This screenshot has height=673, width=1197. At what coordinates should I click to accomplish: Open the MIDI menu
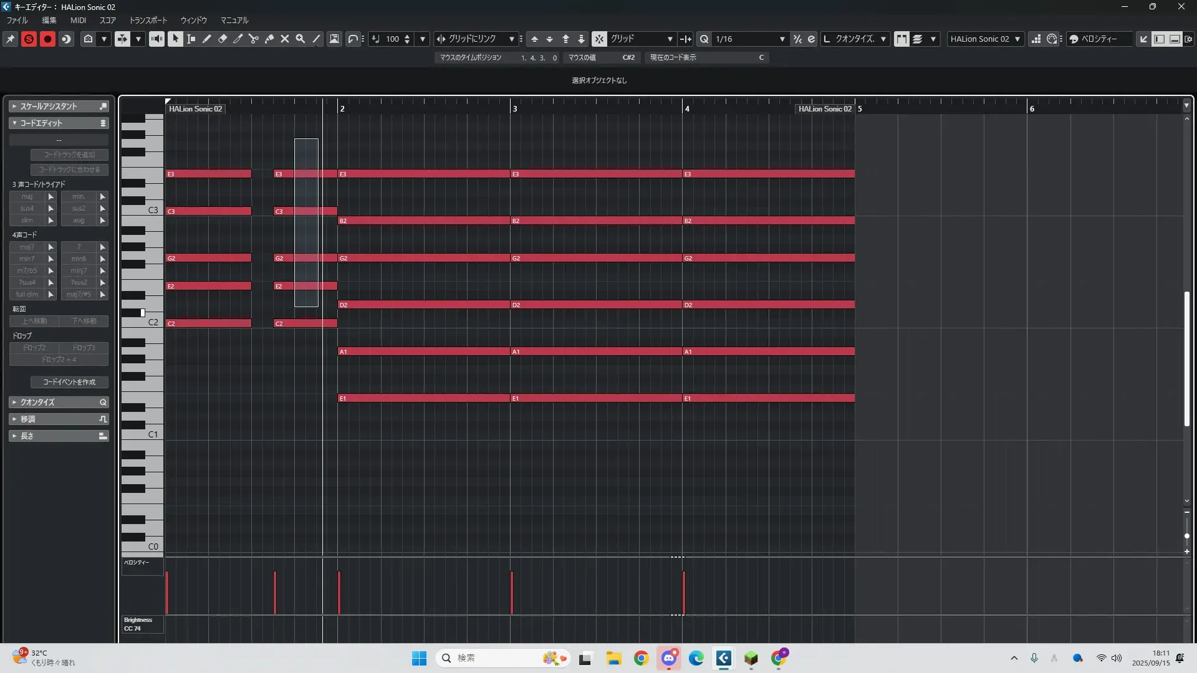pos(78,21)
